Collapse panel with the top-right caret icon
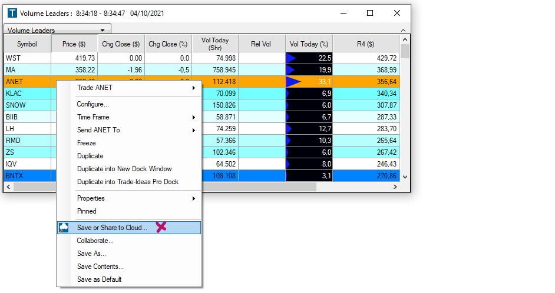This screenshot has height=293, width=555. [404, 29]
